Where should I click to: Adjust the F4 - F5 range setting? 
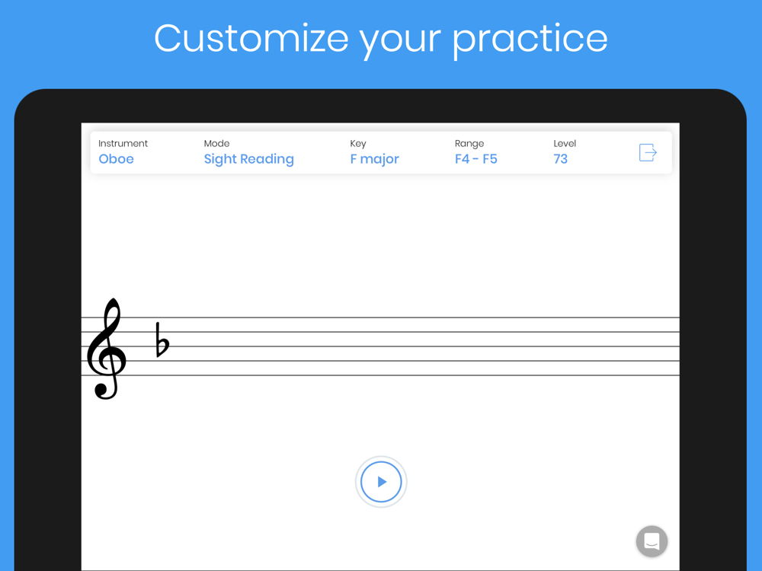coord(476,159)
